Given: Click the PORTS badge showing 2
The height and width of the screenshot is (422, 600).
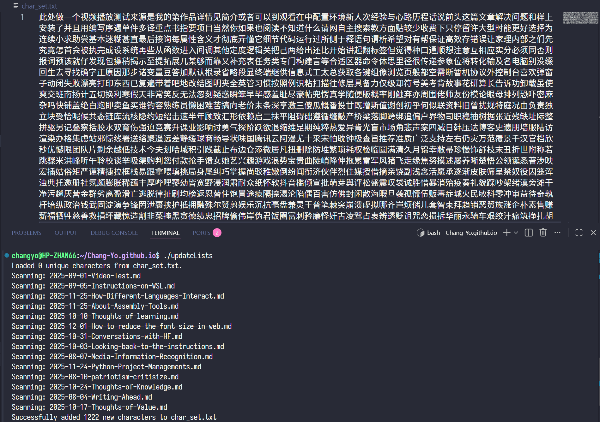Looking at the screenshot, I should tap(217, 233).
